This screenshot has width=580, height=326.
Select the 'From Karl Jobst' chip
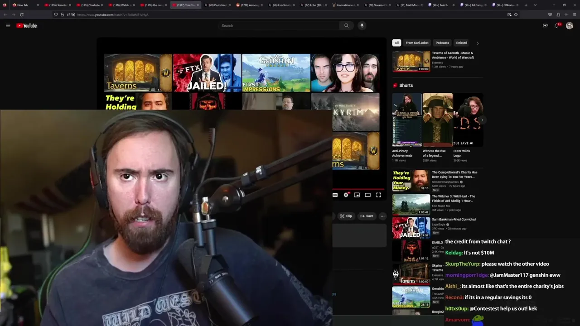(417, 43)
